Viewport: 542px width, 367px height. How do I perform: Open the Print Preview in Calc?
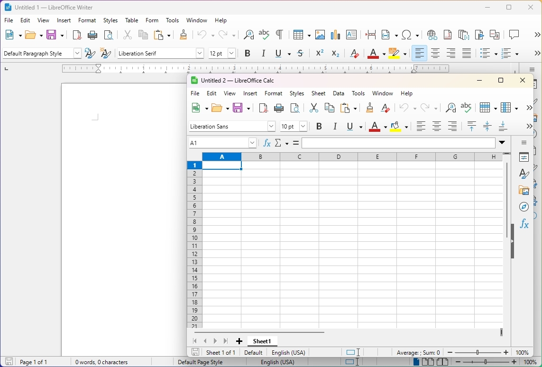294,108
